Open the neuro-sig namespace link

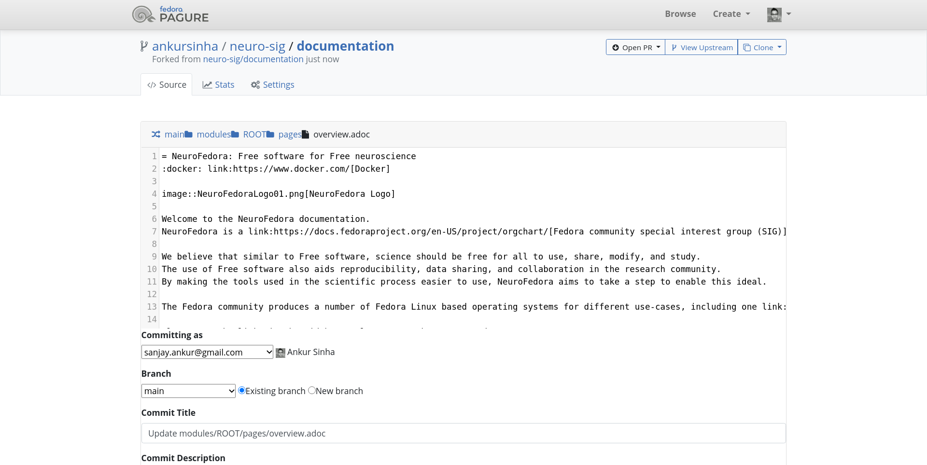coord(257,46)
